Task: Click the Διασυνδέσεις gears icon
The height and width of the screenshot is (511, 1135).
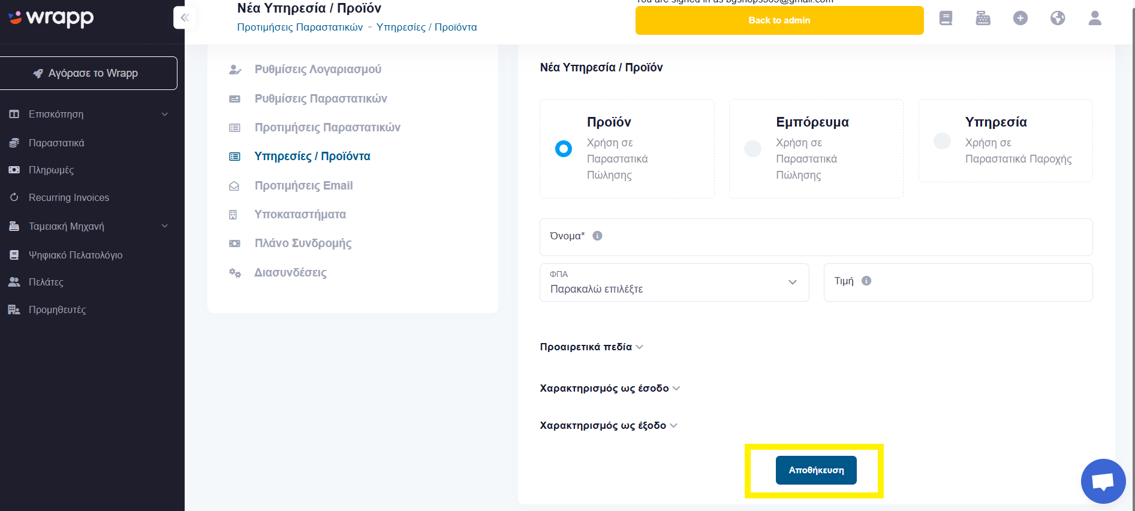Action: click(x=235, y=273)
